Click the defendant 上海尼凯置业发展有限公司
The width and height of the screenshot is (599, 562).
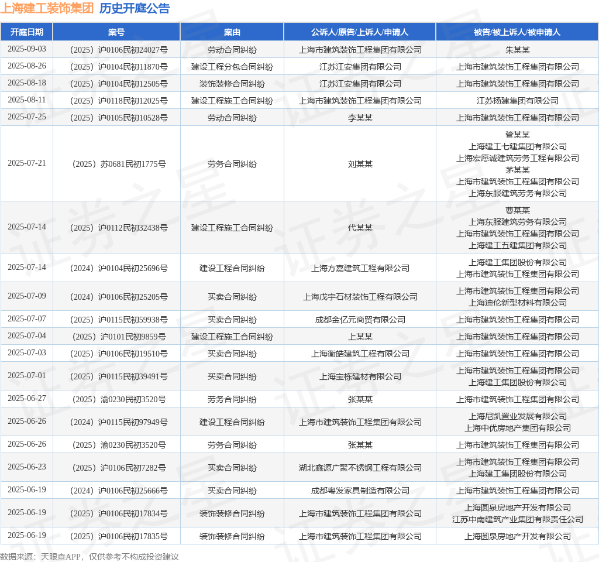[518, 416]
